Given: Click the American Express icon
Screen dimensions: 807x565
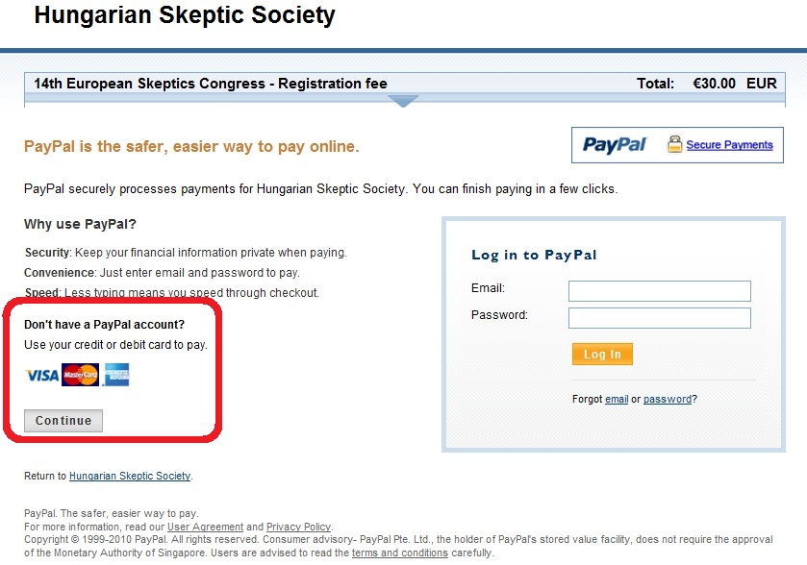Looking at the screenshot, I should pos(114,374).
